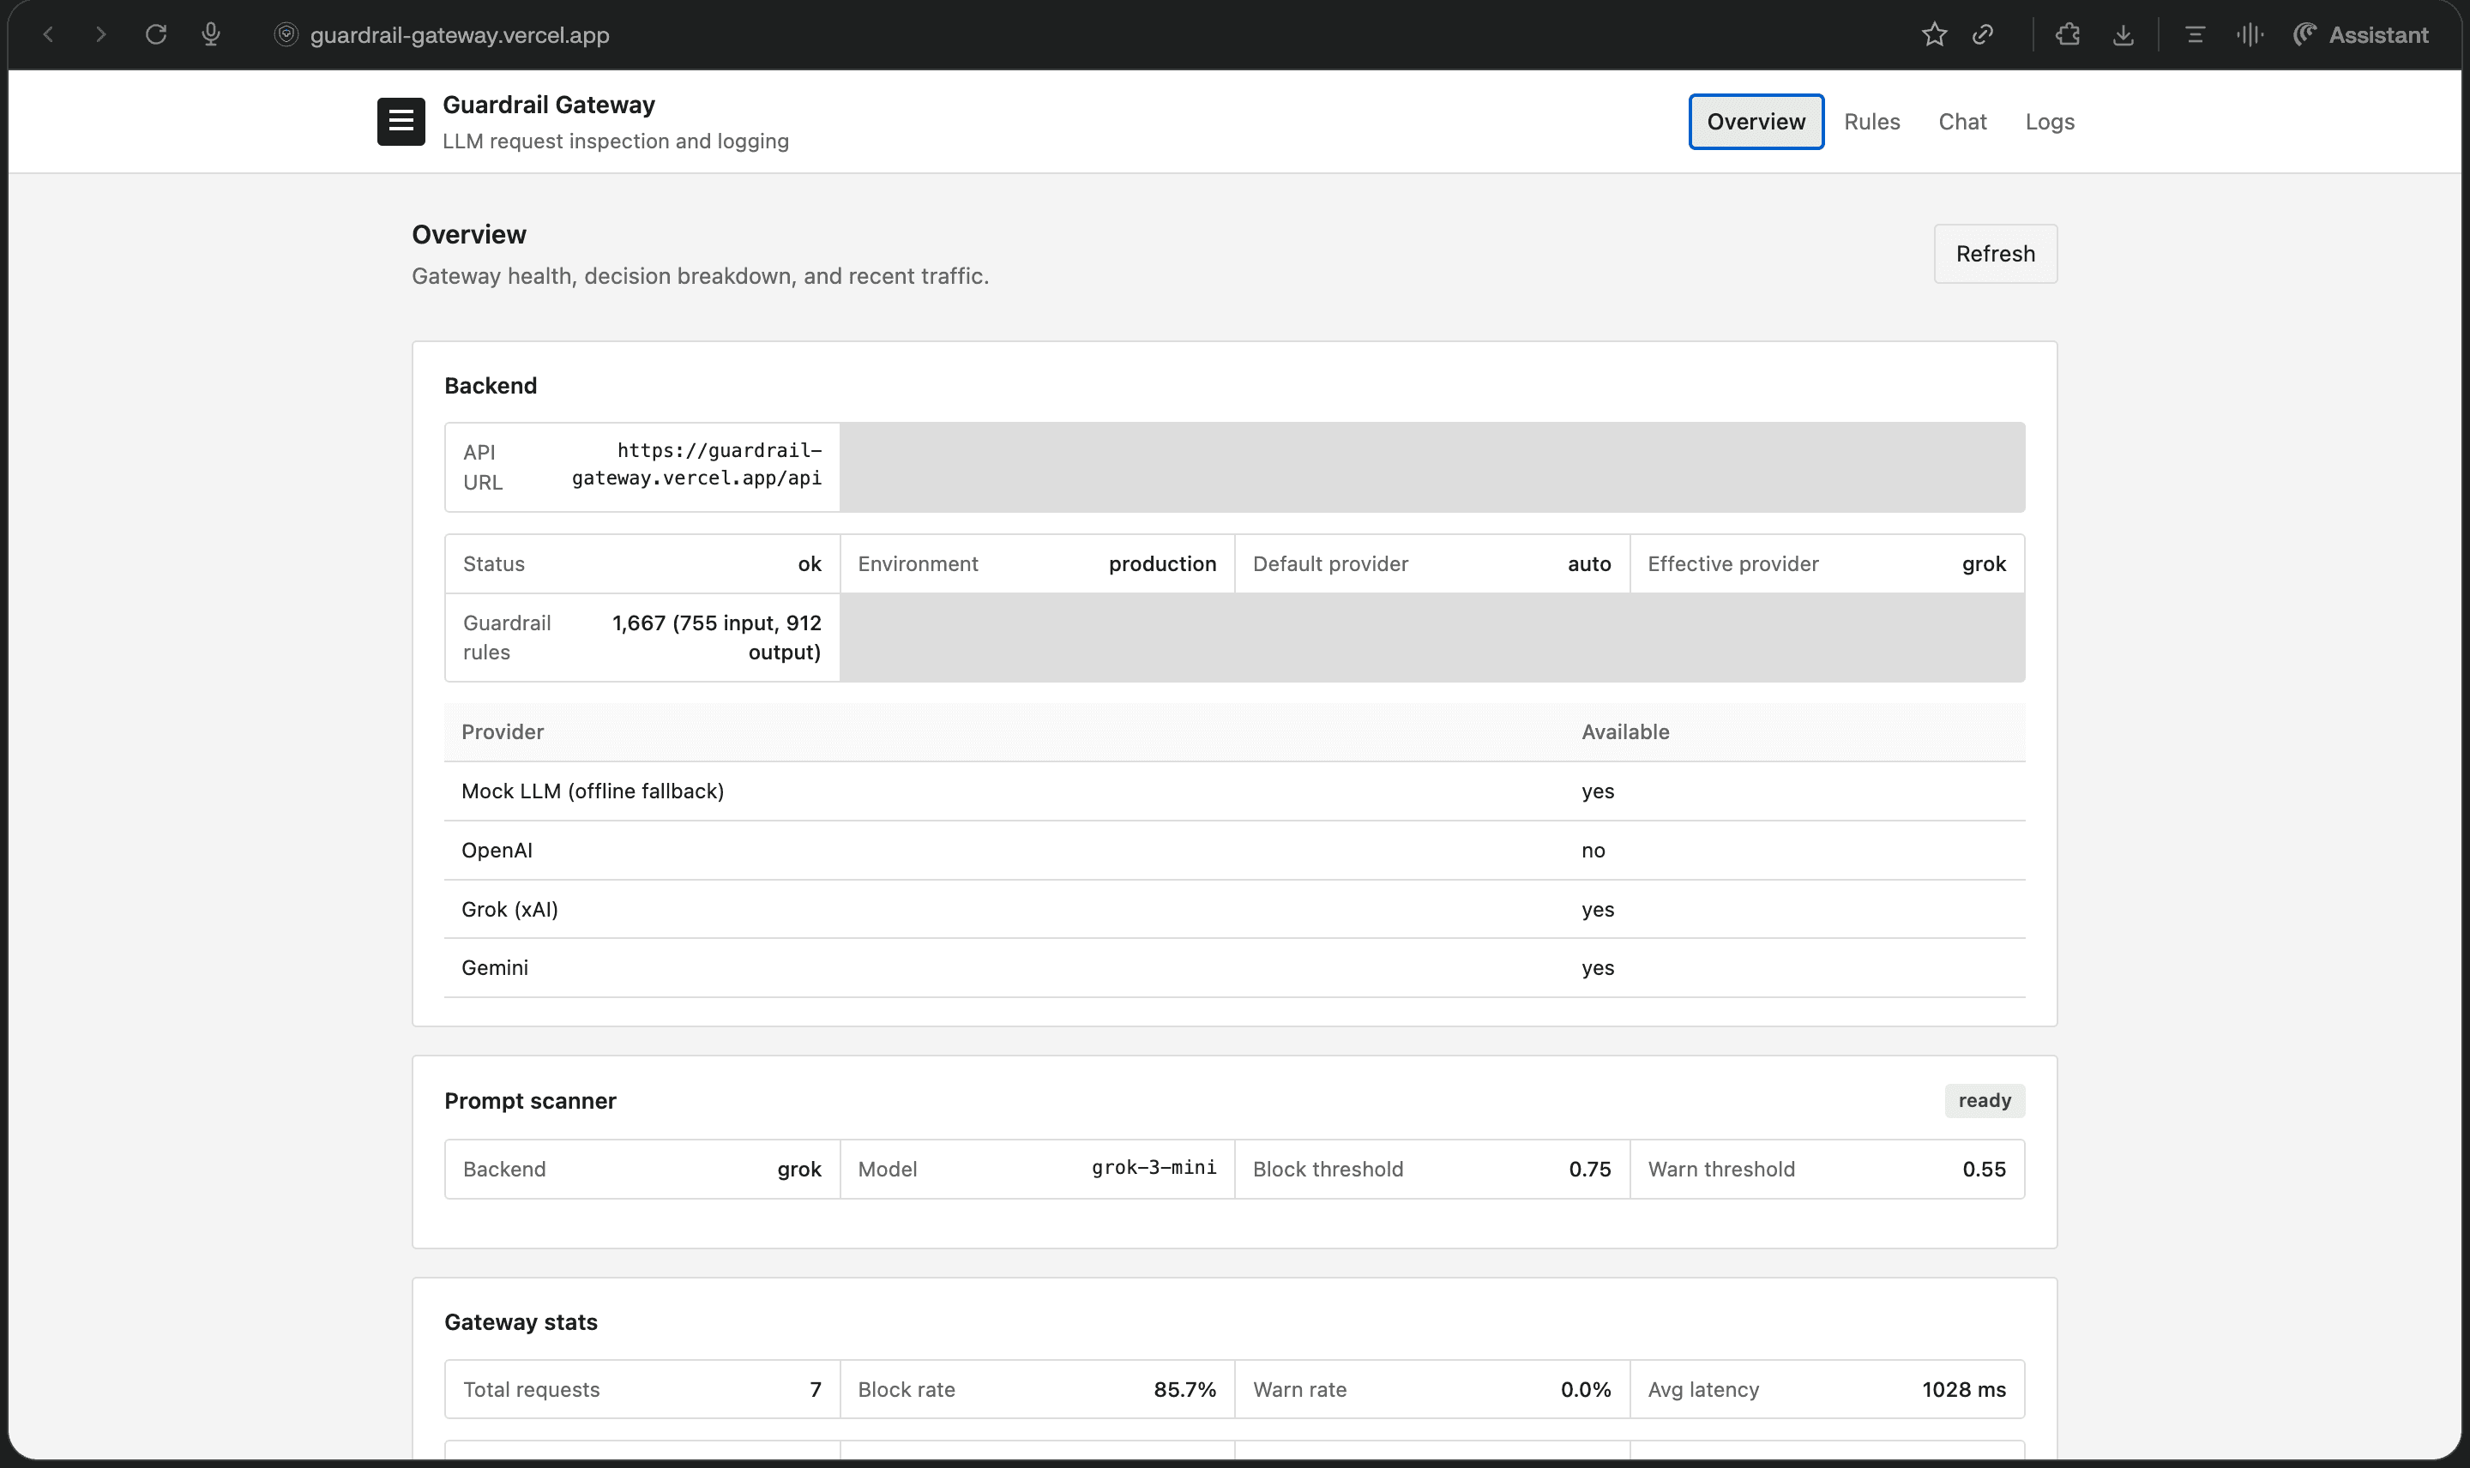Click the Guardrail Gateway title link

click(549, 105)
